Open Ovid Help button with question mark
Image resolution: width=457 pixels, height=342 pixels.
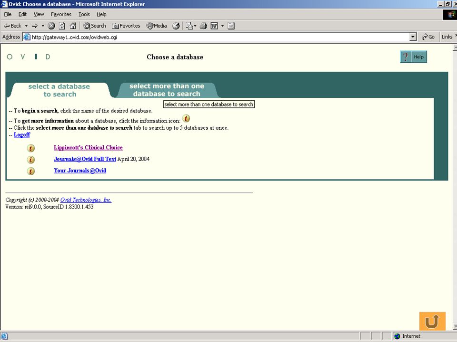(x=413, y=57)
